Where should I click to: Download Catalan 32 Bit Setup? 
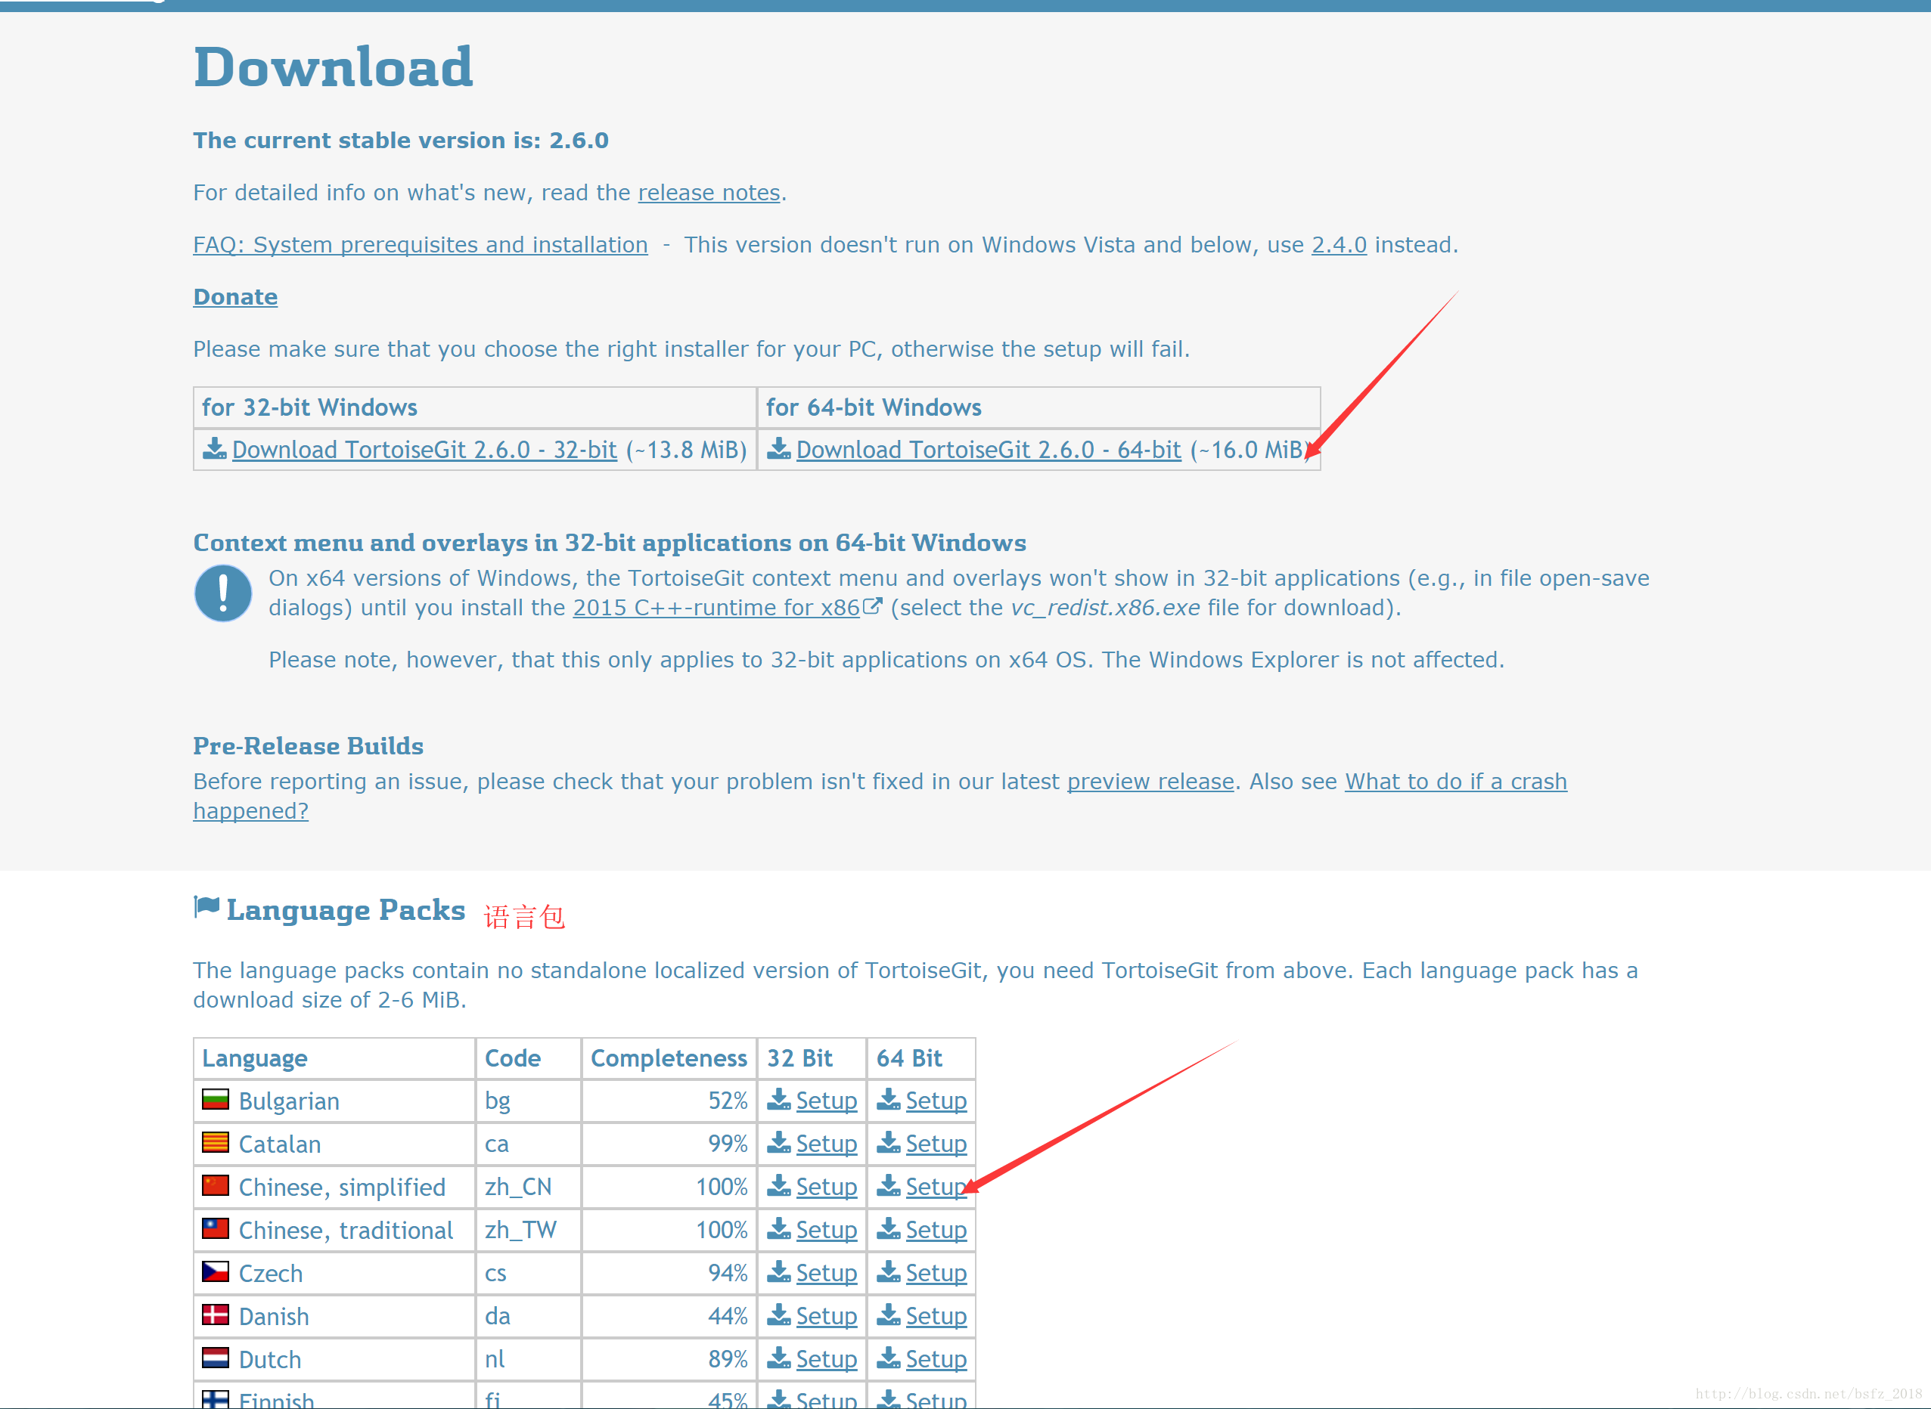tap(826, 1144)
